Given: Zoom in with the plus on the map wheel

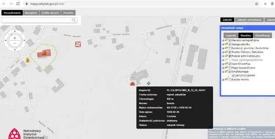Looking at the screenshot, I should tap(15, 38).
